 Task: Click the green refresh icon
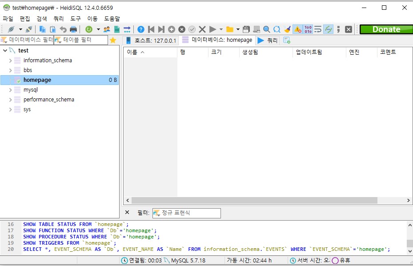click(89, 29)
